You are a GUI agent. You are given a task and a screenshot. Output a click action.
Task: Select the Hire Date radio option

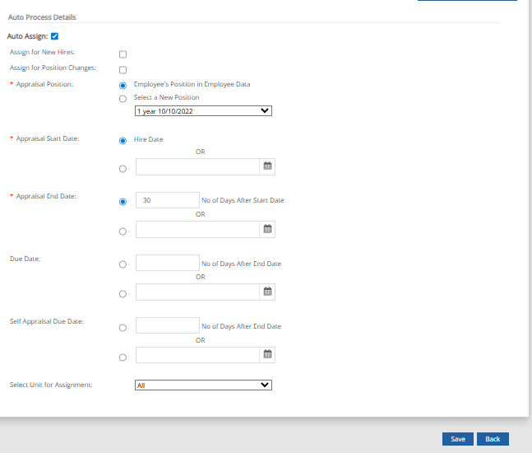[123, 140]
